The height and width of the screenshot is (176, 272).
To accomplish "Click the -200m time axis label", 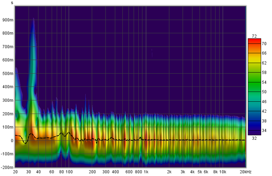I will [x=7, y=167].
